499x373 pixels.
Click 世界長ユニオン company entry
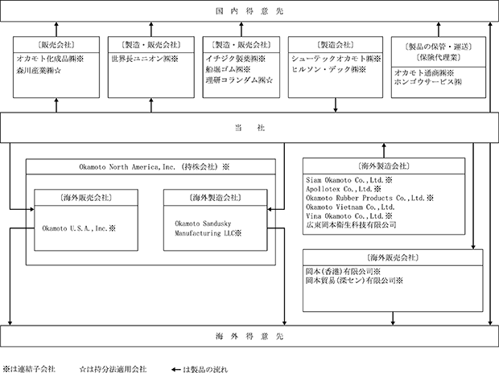coord(145,59)
